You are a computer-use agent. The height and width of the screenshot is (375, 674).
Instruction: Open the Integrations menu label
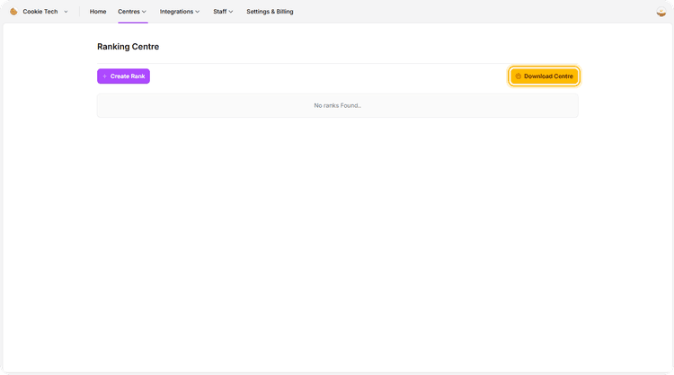point(176,12)
